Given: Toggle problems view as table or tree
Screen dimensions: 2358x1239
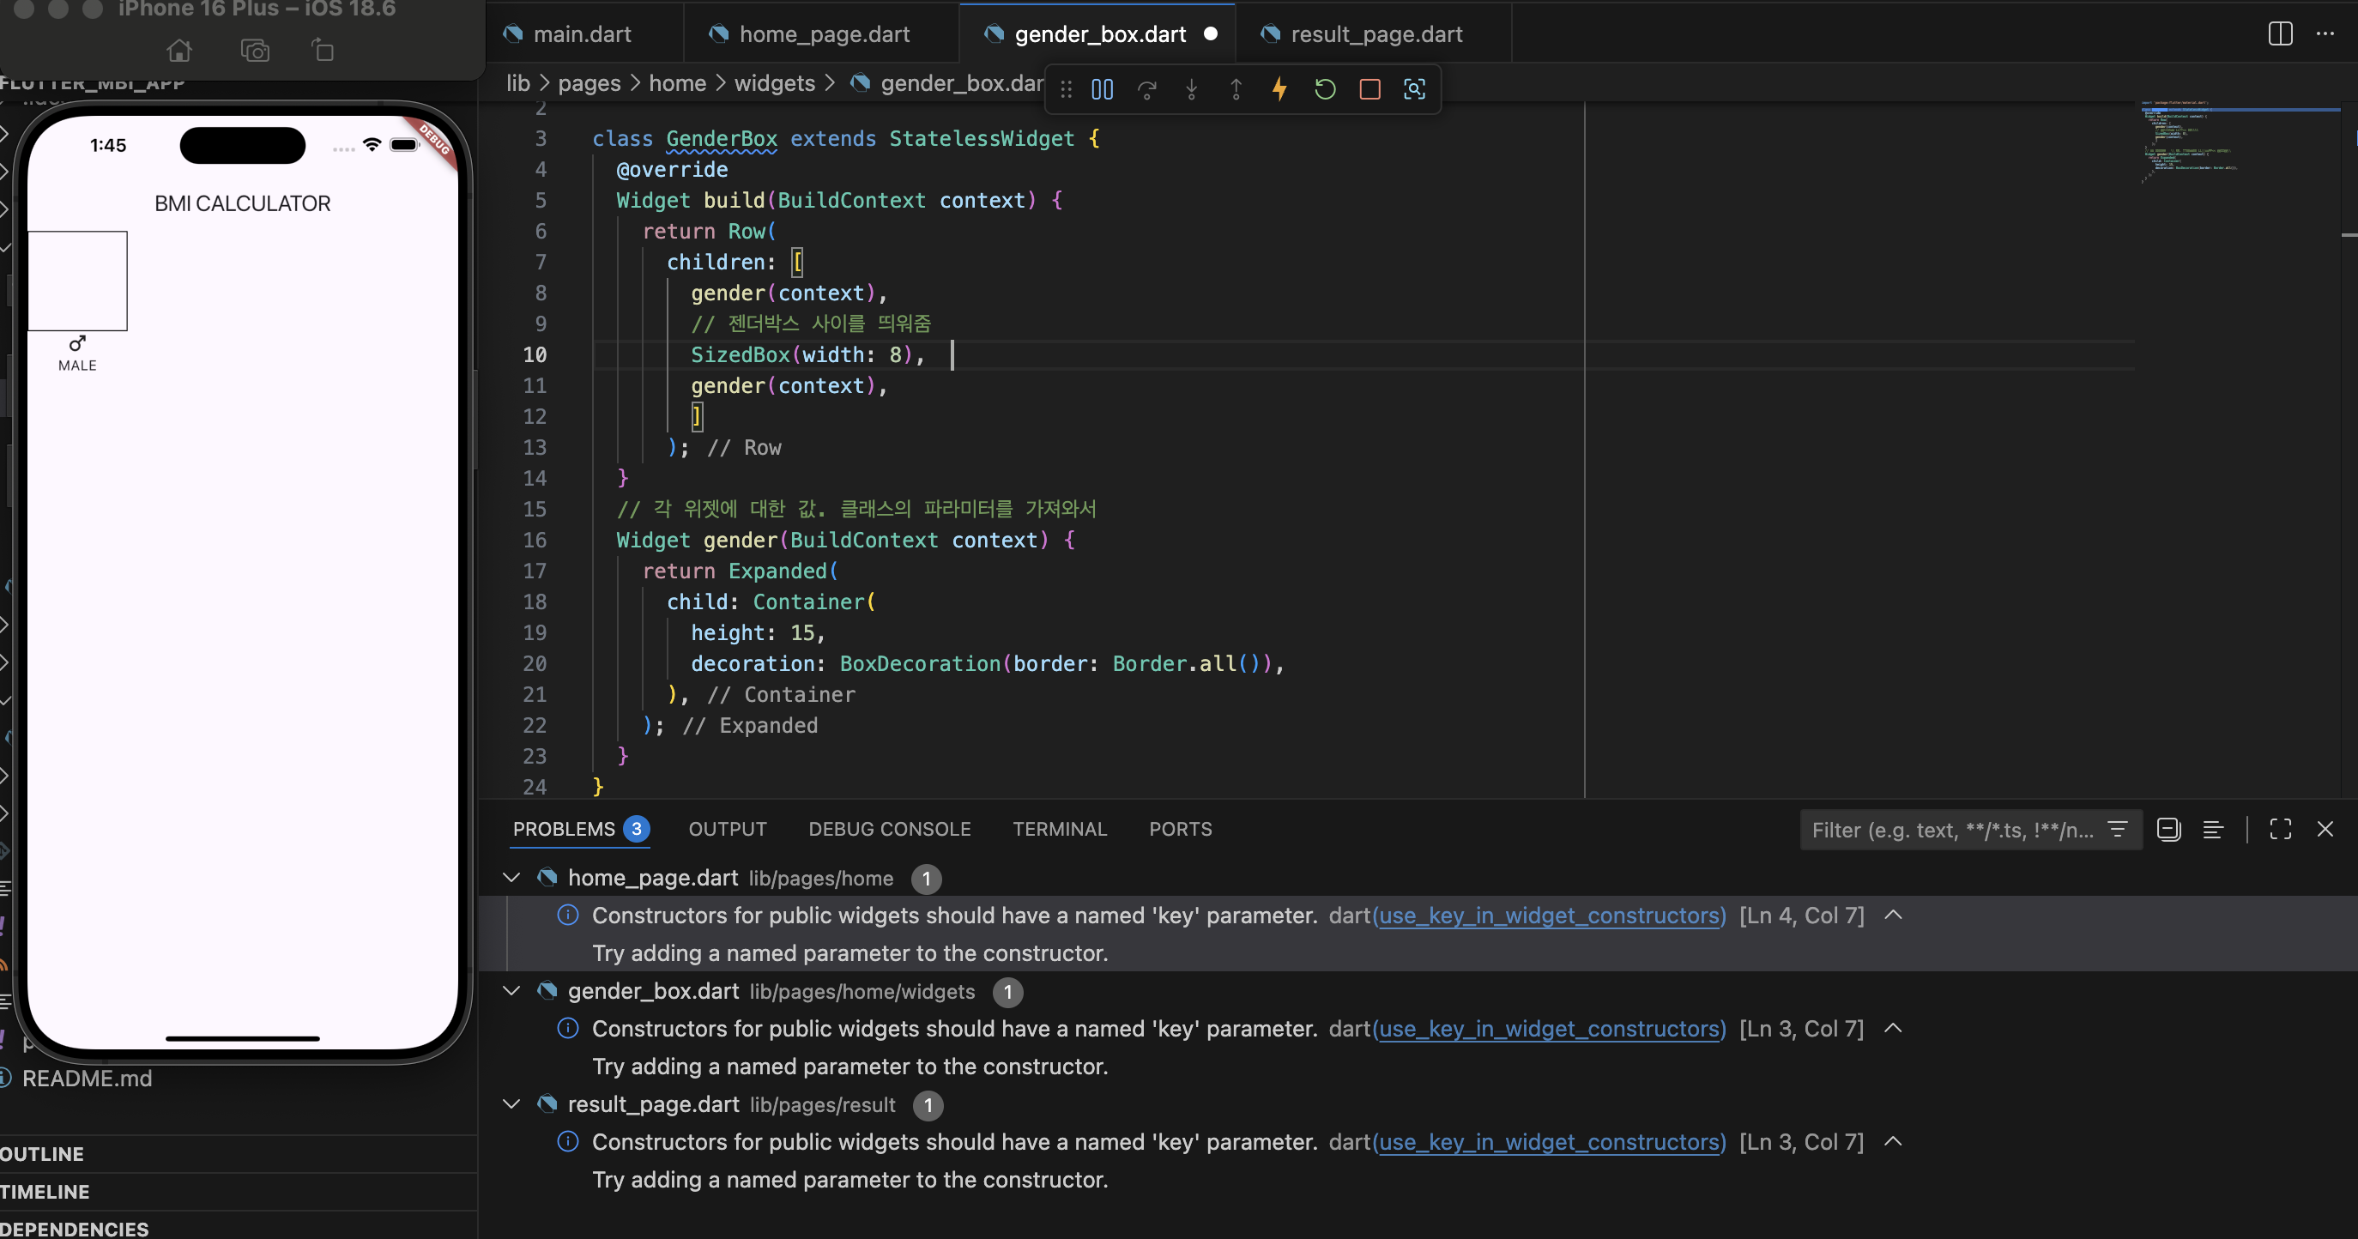Looking at the screenshot, I should (x=2212, y=829).
